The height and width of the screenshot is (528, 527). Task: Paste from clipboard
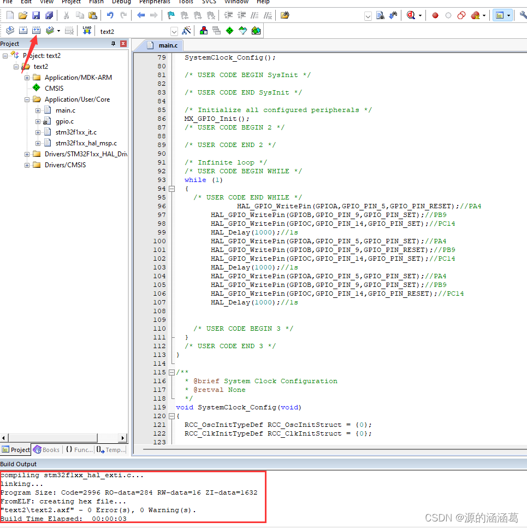pos(92,15)
